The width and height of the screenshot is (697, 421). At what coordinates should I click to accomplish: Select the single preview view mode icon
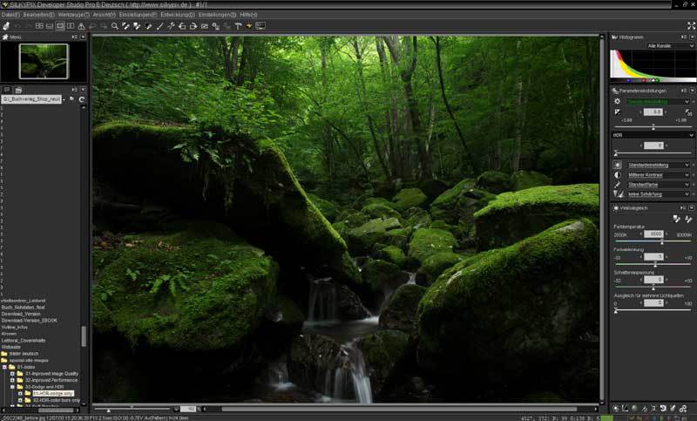[59, 26]
